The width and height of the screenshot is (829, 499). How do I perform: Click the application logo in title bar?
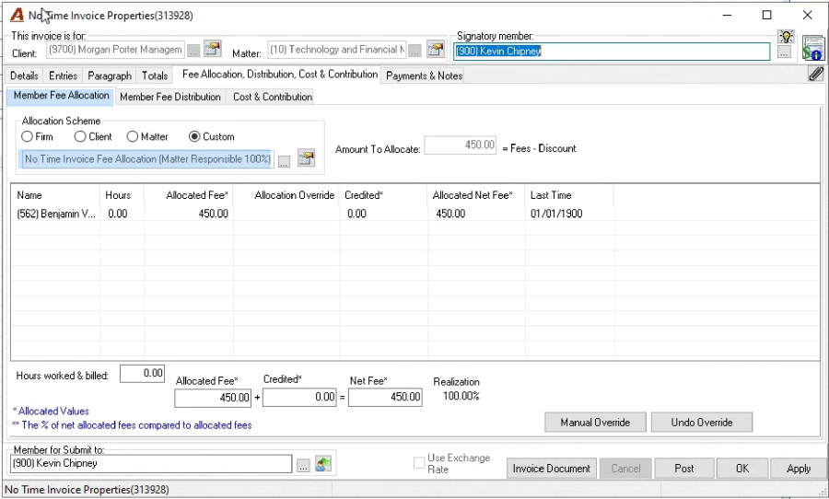click(x=17, y=15)
